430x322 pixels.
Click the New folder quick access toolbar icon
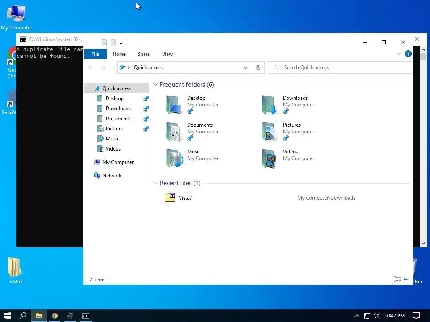(113, 42)
